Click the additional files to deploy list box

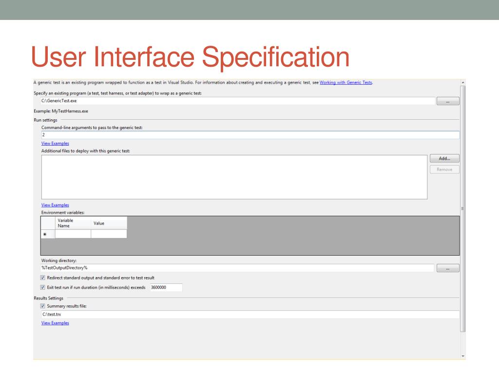coord(234,177)
